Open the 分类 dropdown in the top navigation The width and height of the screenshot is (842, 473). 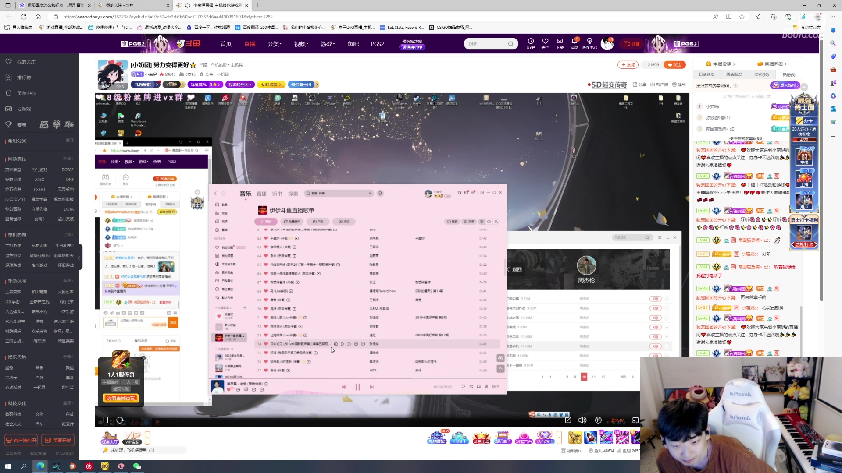pos(274,44)
